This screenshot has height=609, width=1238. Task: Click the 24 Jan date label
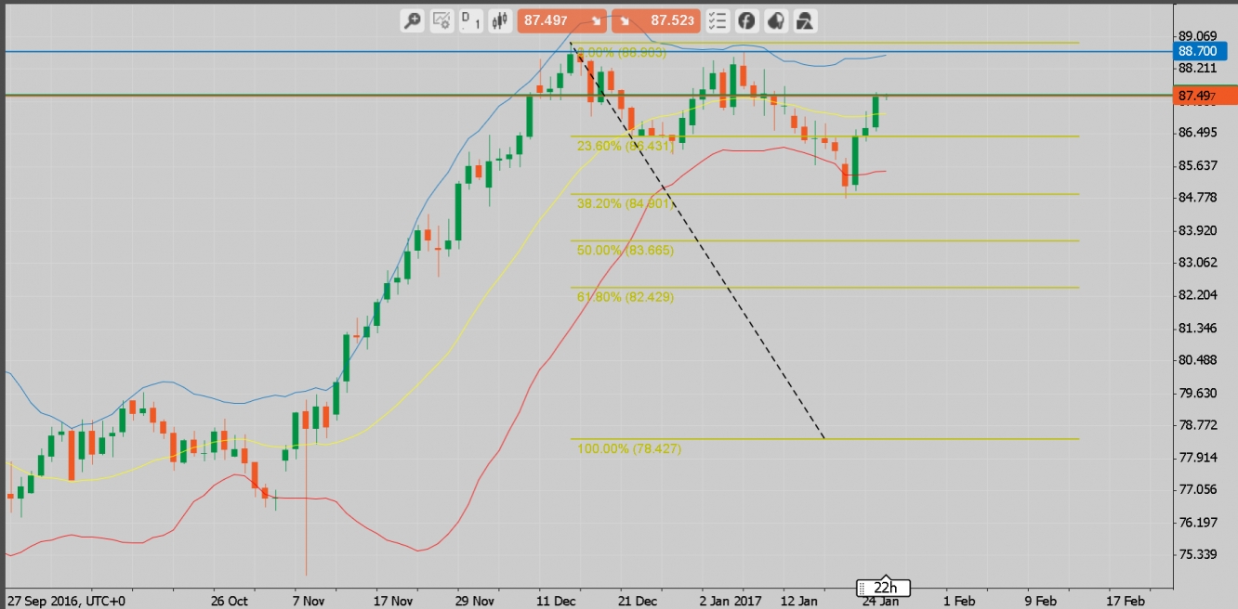point(878,601)
